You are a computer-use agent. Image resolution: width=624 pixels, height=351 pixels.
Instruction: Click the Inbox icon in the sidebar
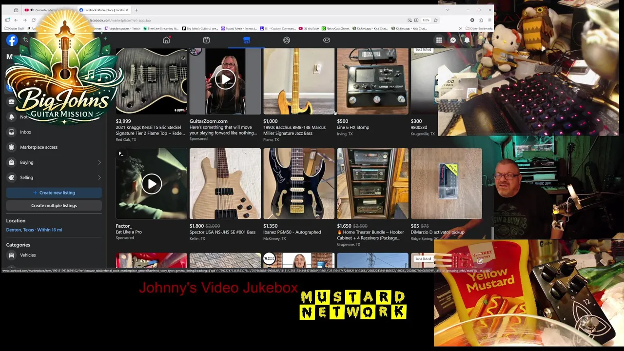12,132
